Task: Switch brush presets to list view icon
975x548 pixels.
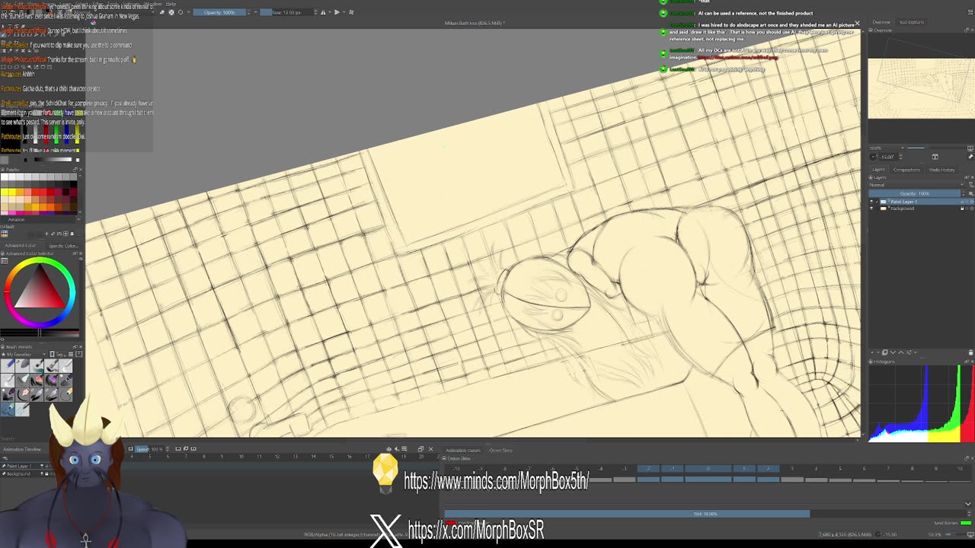Action: 71,354
